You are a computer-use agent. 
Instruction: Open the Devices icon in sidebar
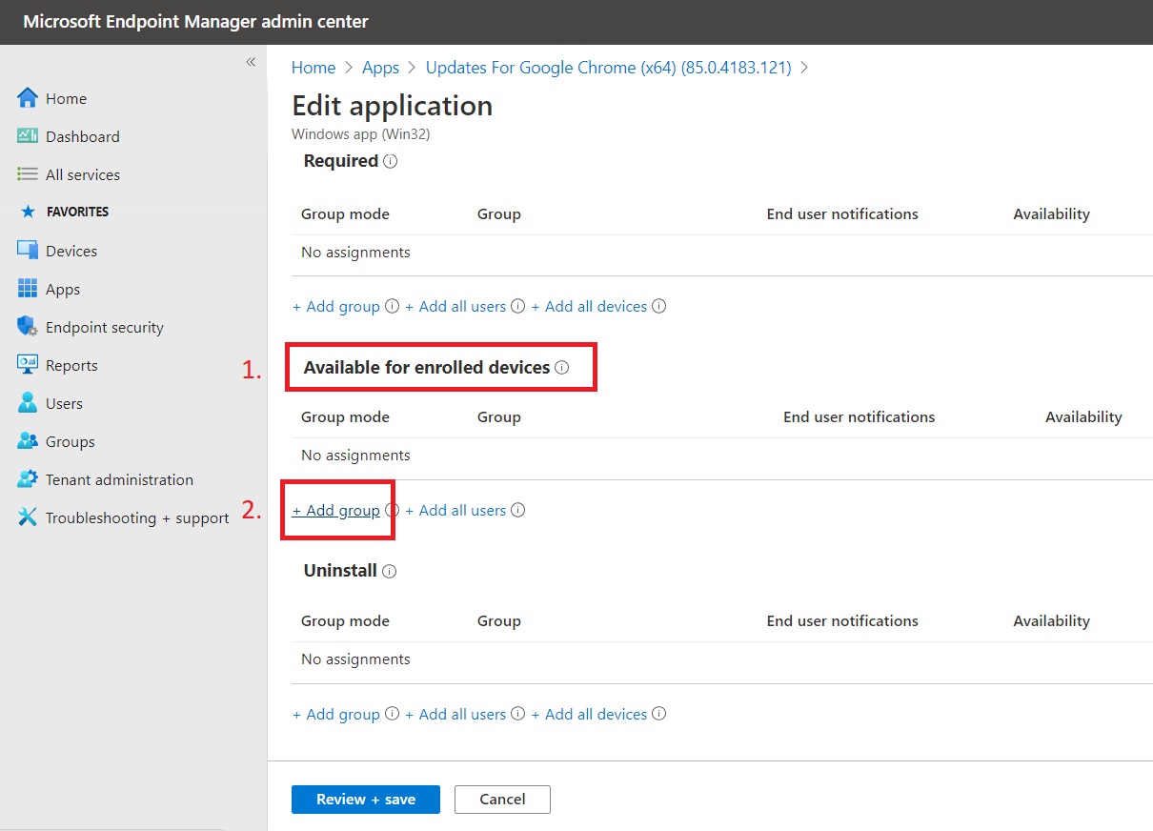(28, 251)
